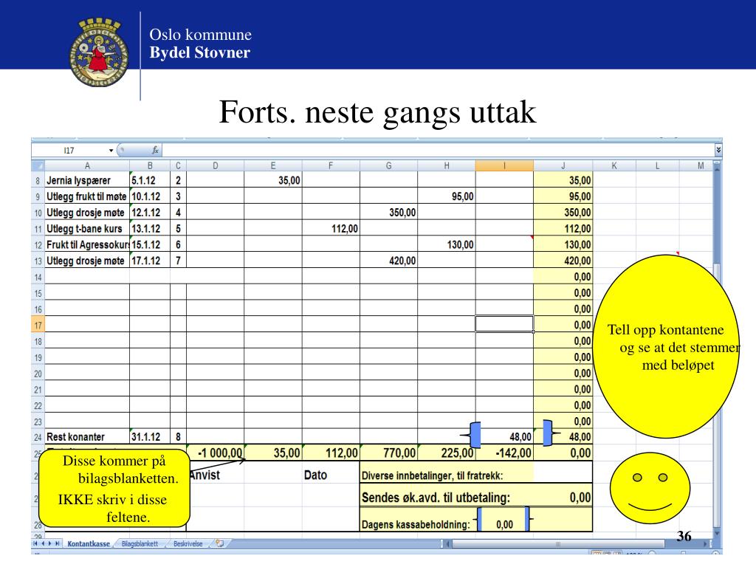Click cell 'Jernia lyspærer'
Viewport: 756px width, 567px height.
click(87, 180)
